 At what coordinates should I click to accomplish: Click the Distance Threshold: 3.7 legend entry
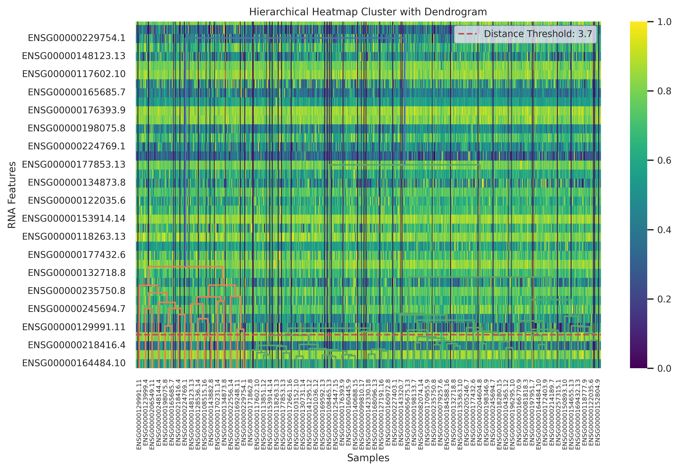coord(538,34)
